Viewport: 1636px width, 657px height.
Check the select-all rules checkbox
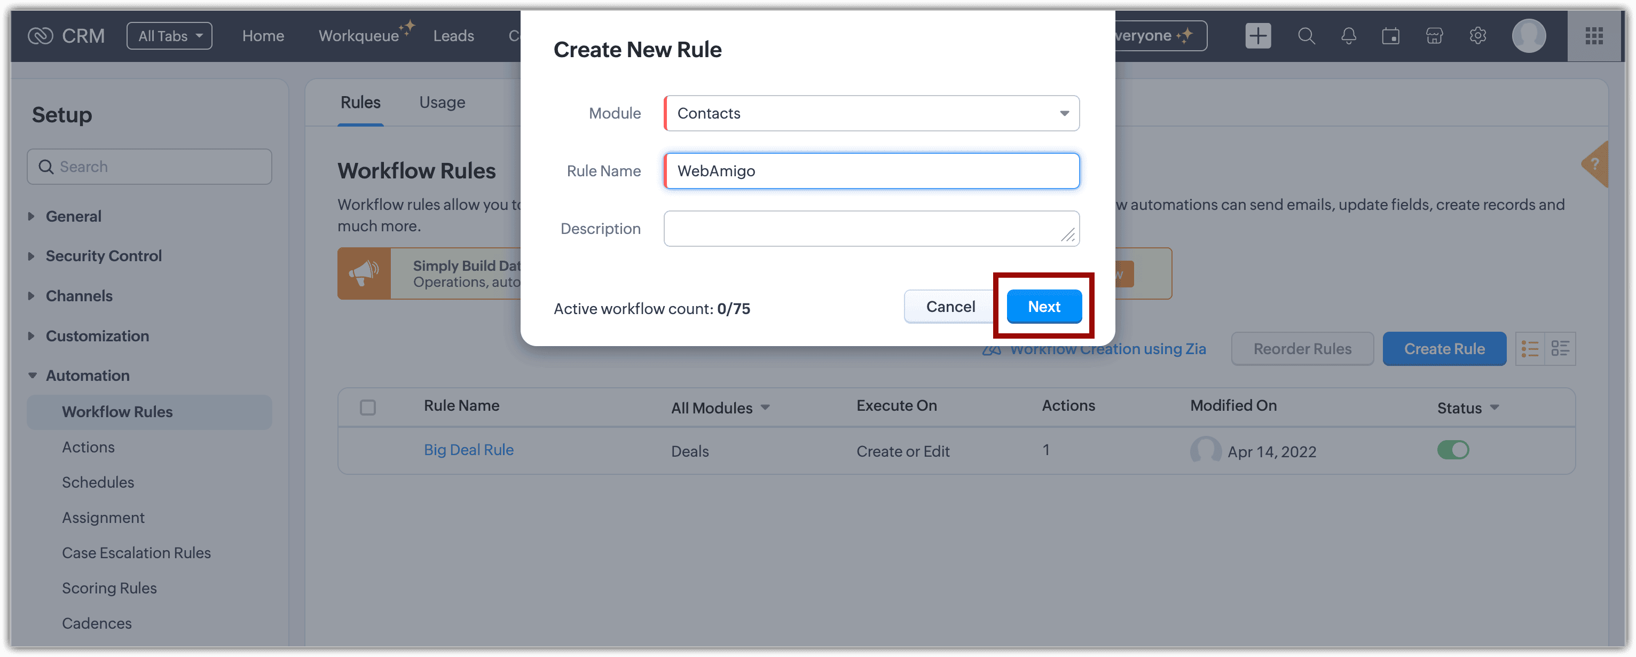pyautogui.click(x=368, y=408)
